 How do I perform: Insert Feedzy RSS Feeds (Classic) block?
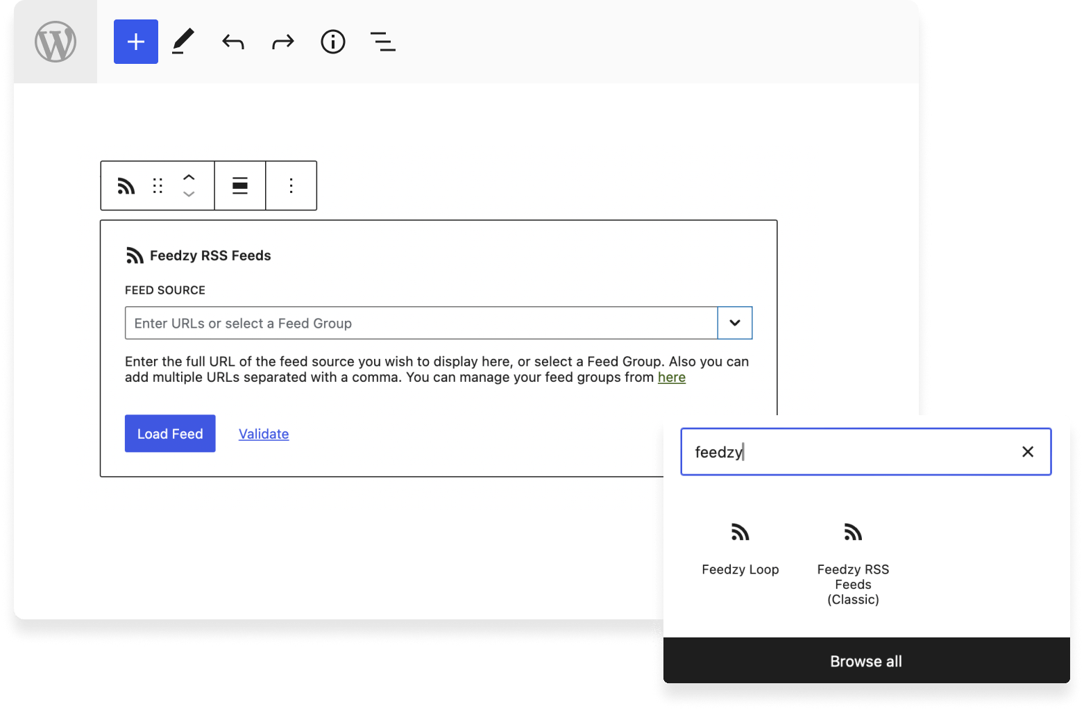(853, 564)
